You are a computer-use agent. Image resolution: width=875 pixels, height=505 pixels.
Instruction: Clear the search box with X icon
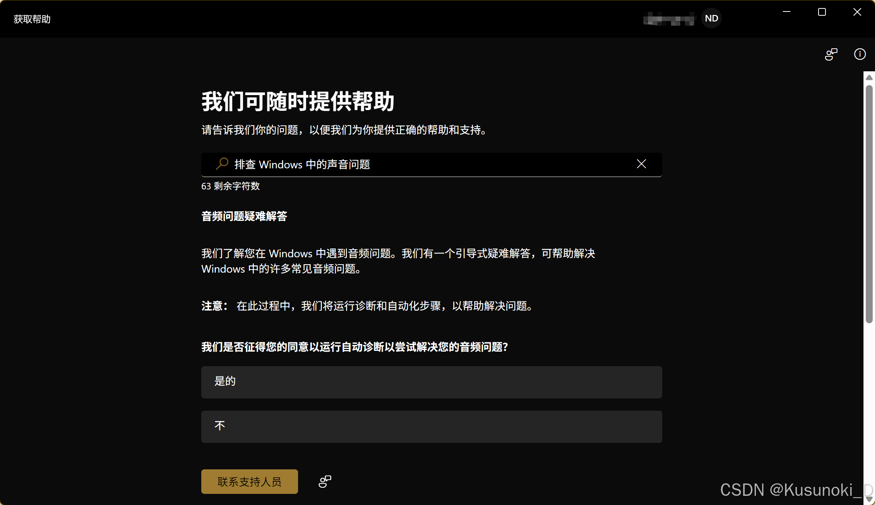(641, 164)
